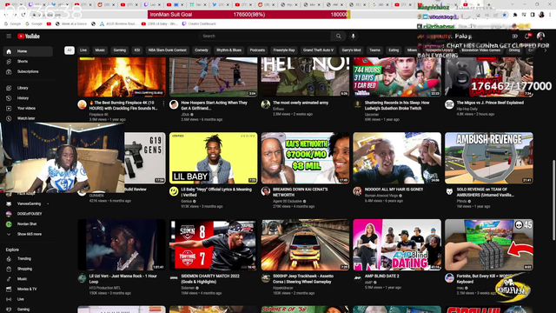
Task: Select the Grand Theft Auto V chip
Action: pos(319,50)
